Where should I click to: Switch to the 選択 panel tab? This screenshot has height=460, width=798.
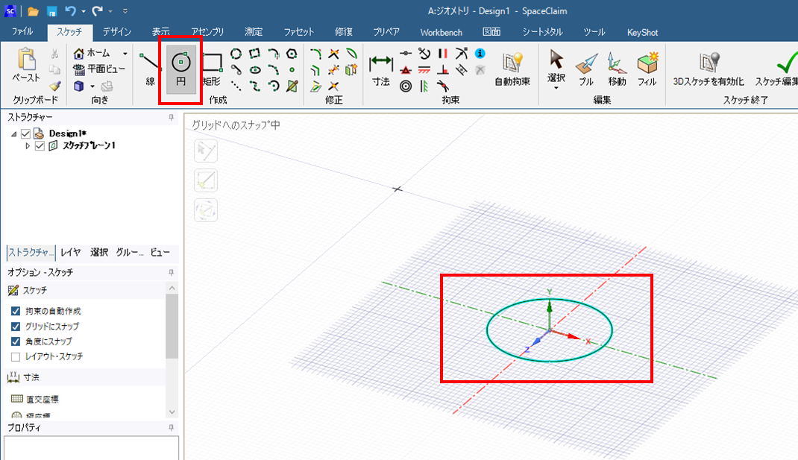(99, 253)
